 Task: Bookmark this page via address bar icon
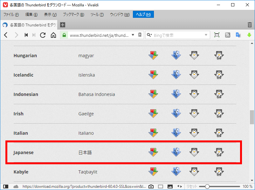point(140,35)
